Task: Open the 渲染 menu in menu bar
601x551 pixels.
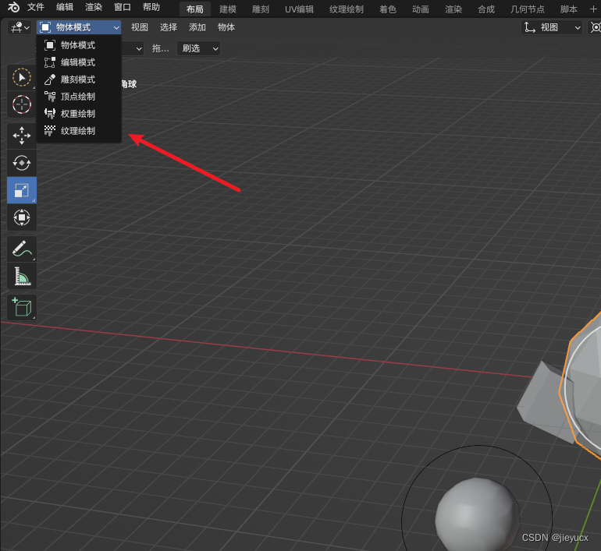Action: click(x=94, y=7)
